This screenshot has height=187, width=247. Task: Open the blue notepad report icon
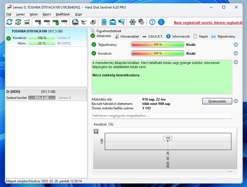(104, 22)
